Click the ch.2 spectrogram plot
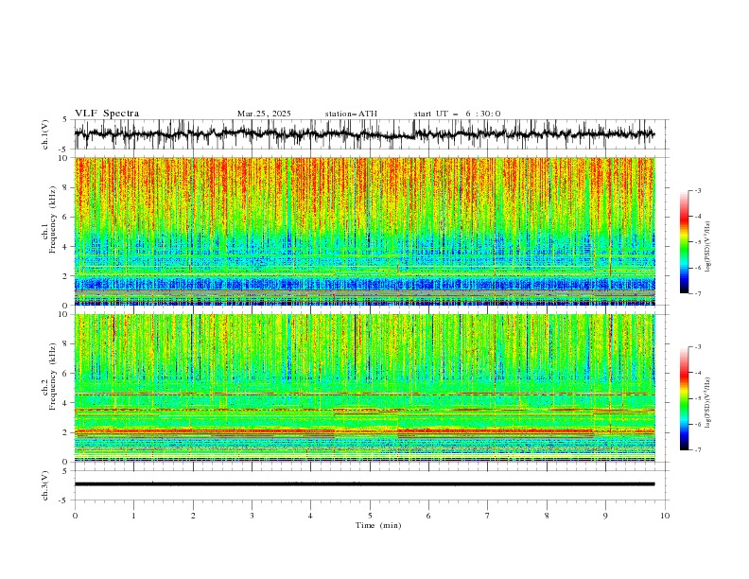The image size is (749, 579). coord(365,388)
